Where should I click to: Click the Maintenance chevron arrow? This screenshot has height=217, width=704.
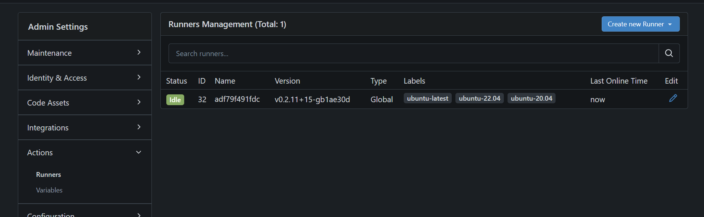click(139, 52)
